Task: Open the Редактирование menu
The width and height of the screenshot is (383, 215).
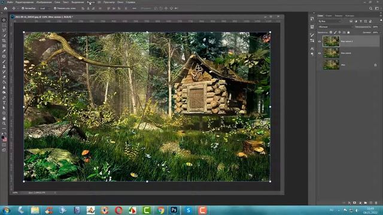Action: tap(25, 2)
